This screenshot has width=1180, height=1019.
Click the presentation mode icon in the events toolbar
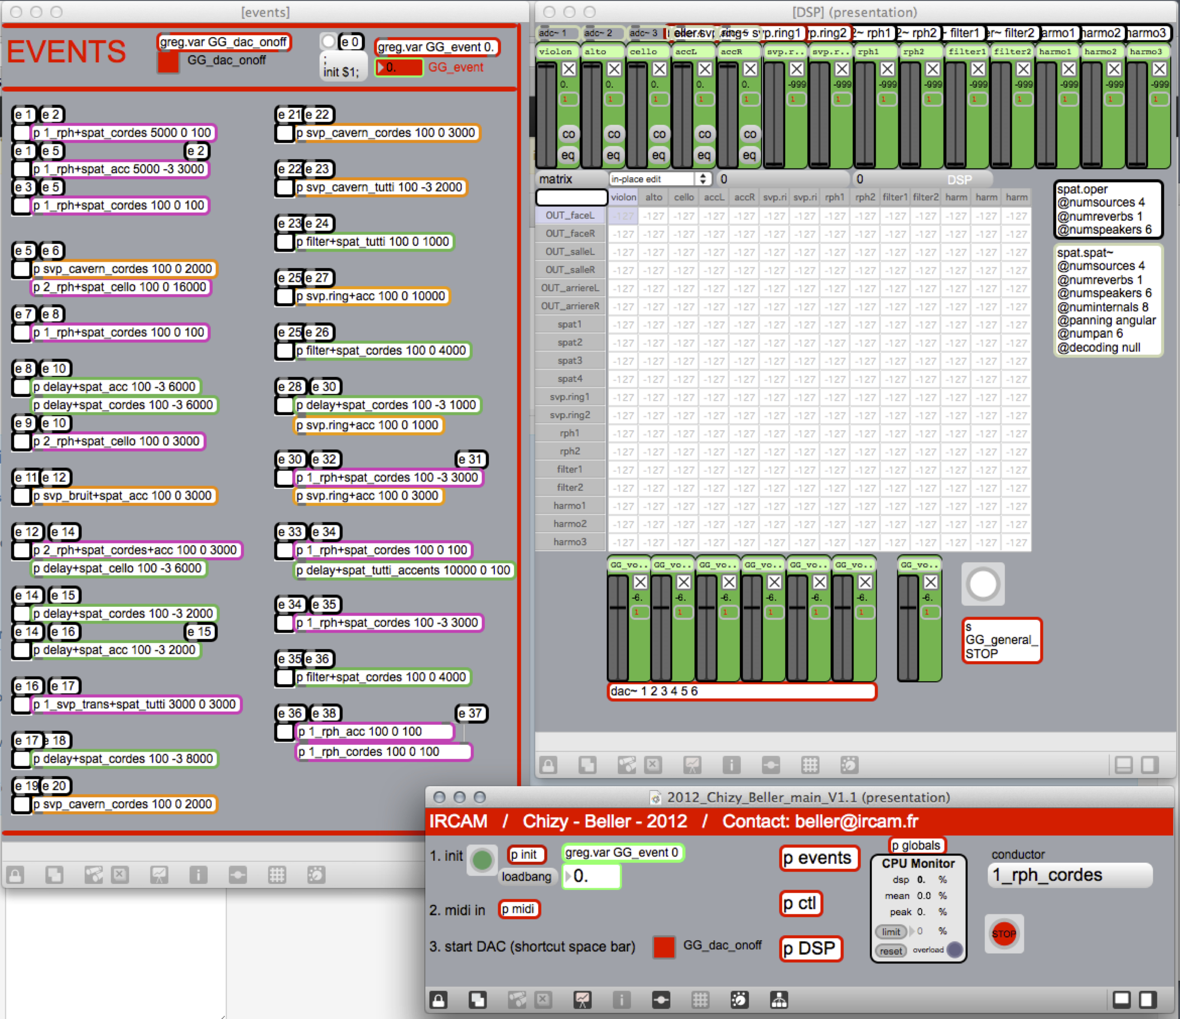[160, 875]
